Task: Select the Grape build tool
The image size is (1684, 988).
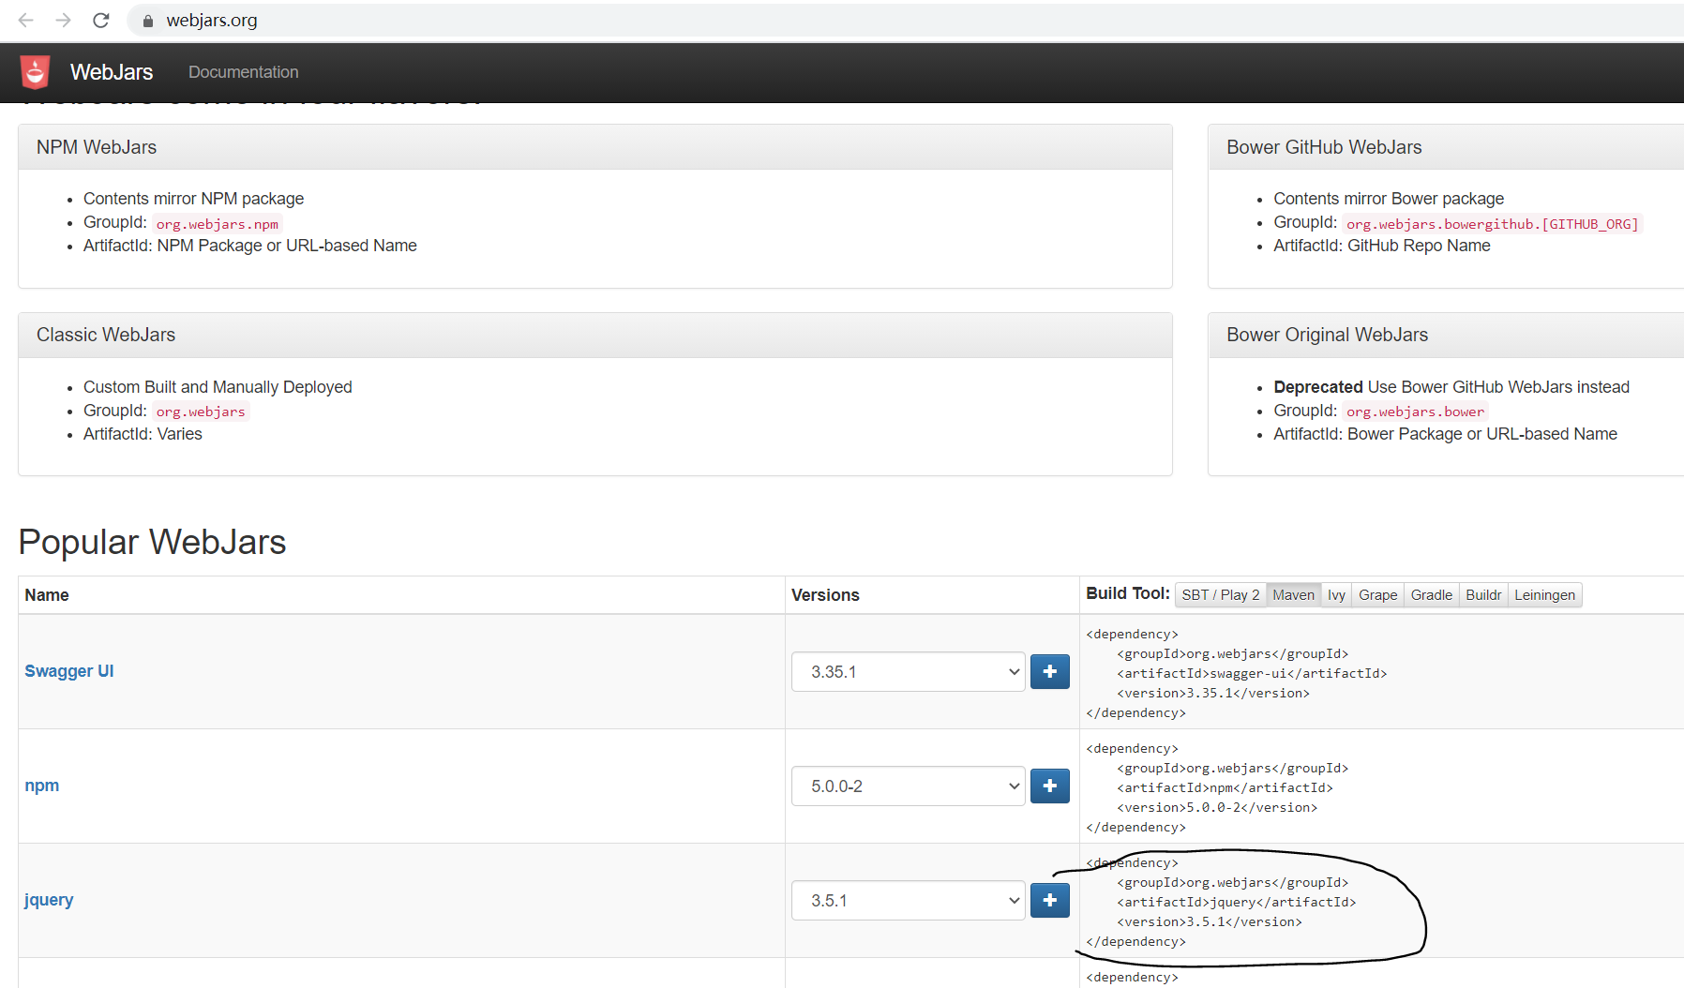Action: (x=1378, y=595)
